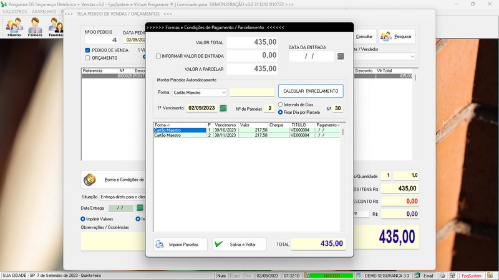Check the Orçamento checkbox
This screenshot has height=280, width=499.
(x=88, y=58)
